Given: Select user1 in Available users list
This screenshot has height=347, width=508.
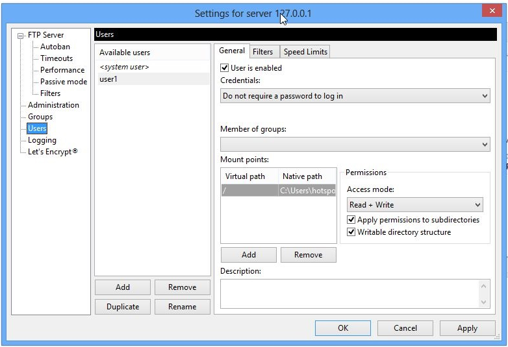Looking at the screenshot, I should pos(108,79).
